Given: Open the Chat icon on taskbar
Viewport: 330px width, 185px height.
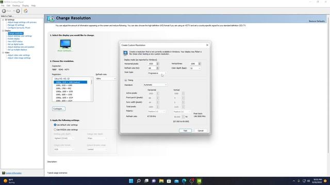Looking at the screenshot, I should coord(154,181).
